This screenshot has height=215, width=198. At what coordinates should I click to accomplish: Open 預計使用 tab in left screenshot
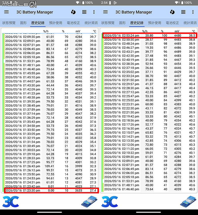[56, 23]
